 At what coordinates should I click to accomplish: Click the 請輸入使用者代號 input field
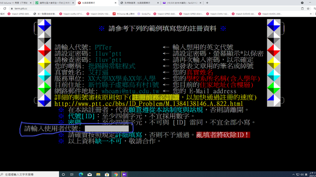107,128
